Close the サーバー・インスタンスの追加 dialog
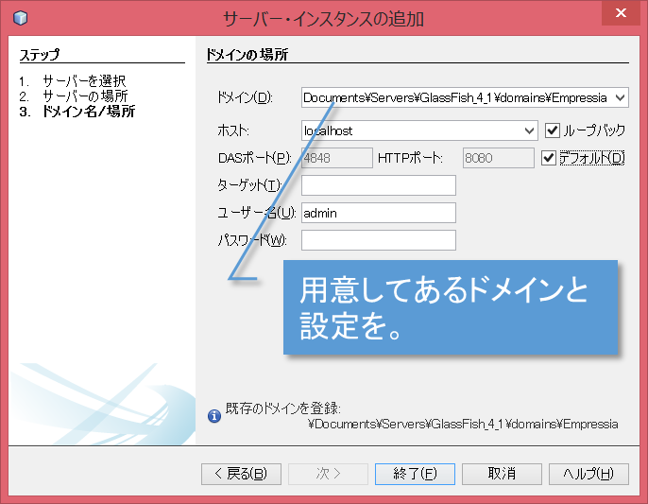This screenshot has height=504, width=648. click(621, 13)
